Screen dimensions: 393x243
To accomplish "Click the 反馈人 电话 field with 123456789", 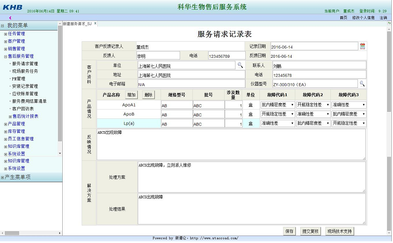I will (x=227, y=56).
